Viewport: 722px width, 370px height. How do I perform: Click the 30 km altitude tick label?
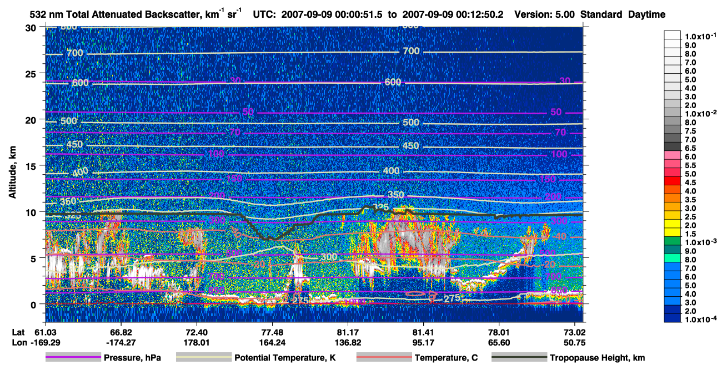(x=32, y=28)
